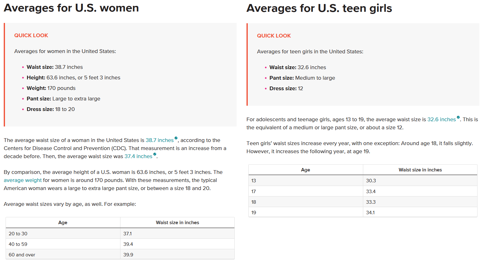Select the 20 to 30 table row
Image resolution: width=484 pixels, height=279 pixels.
coord(120,233)
